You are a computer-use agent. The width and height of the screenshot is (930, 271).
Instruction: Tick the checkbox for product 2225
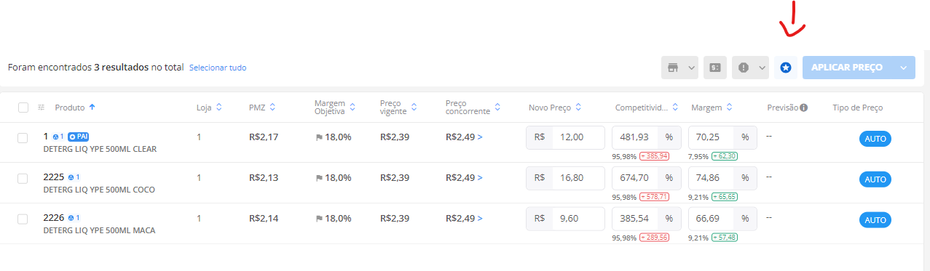[x=23, y=178]
